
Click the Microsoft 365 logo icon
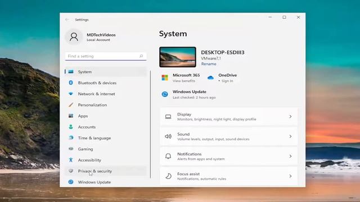(x=165, y=77)
